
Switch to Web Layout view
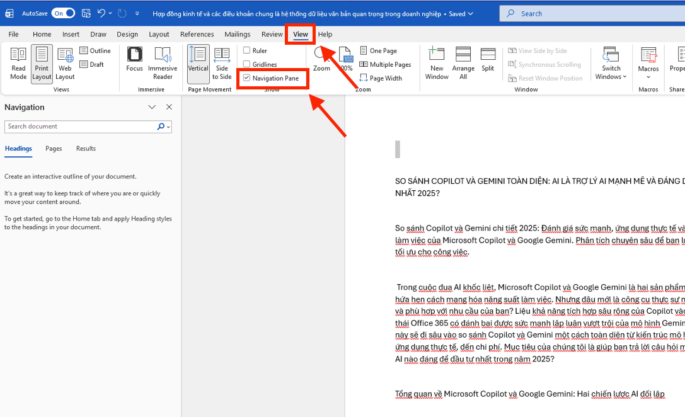point(65,64)
